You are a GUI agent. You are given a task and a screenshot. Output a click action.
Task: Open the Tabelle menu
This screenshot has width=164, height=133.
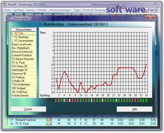tap(42, 10)
